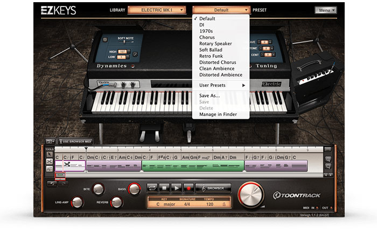Increase the semitone tuning value
Image resolution: width=377 pixels, height=232 pixels.
[x=271, y=49]
